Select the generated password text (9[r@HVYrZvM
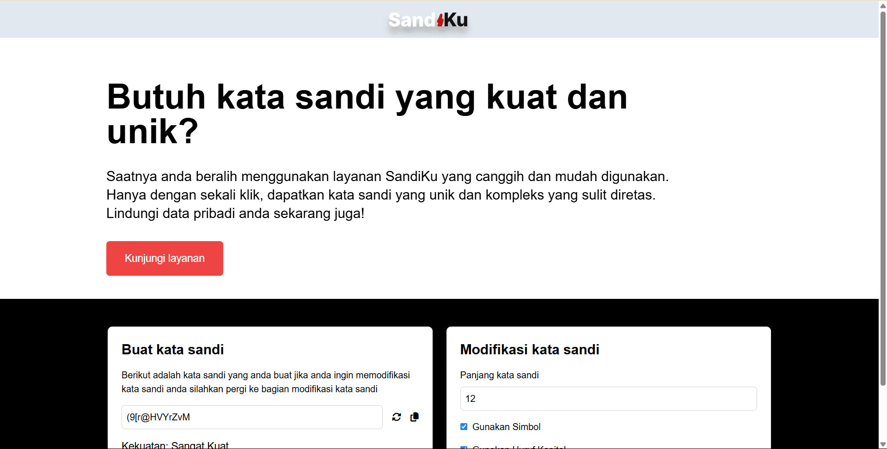 click(x=159, y=417)
